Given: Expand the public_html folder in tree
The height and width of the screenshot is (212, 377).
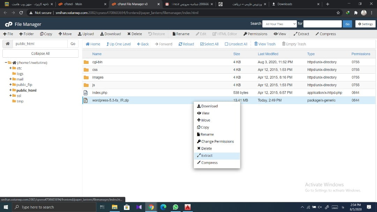Looking at the screenshot, I should [10, 90].
